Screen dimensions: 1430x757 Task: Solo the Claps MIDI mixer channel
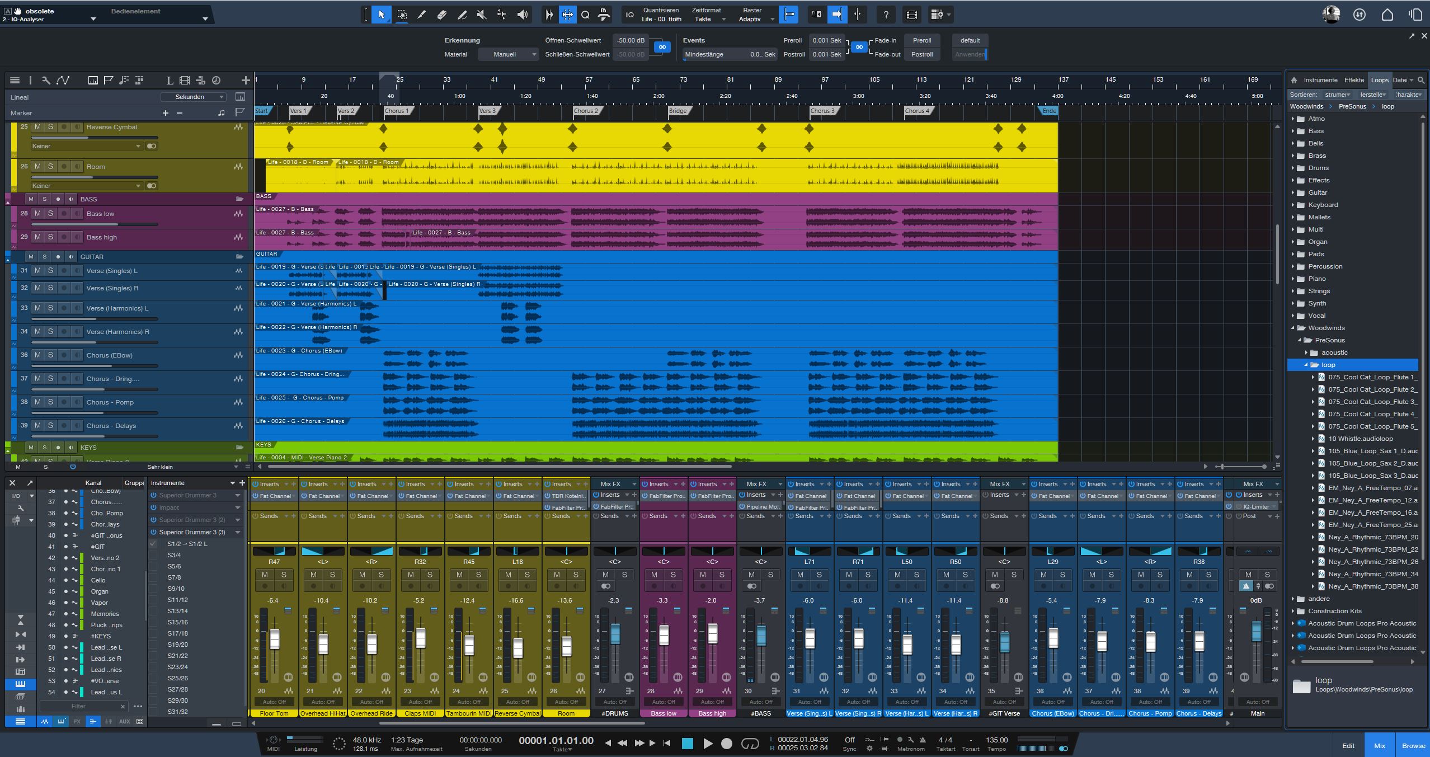pyautogui.click(x=430, y=575)
